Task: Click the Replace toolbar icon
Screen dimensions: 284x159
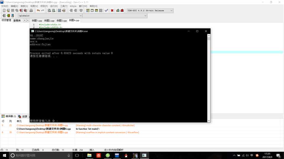Action: (x=54, y=11)
